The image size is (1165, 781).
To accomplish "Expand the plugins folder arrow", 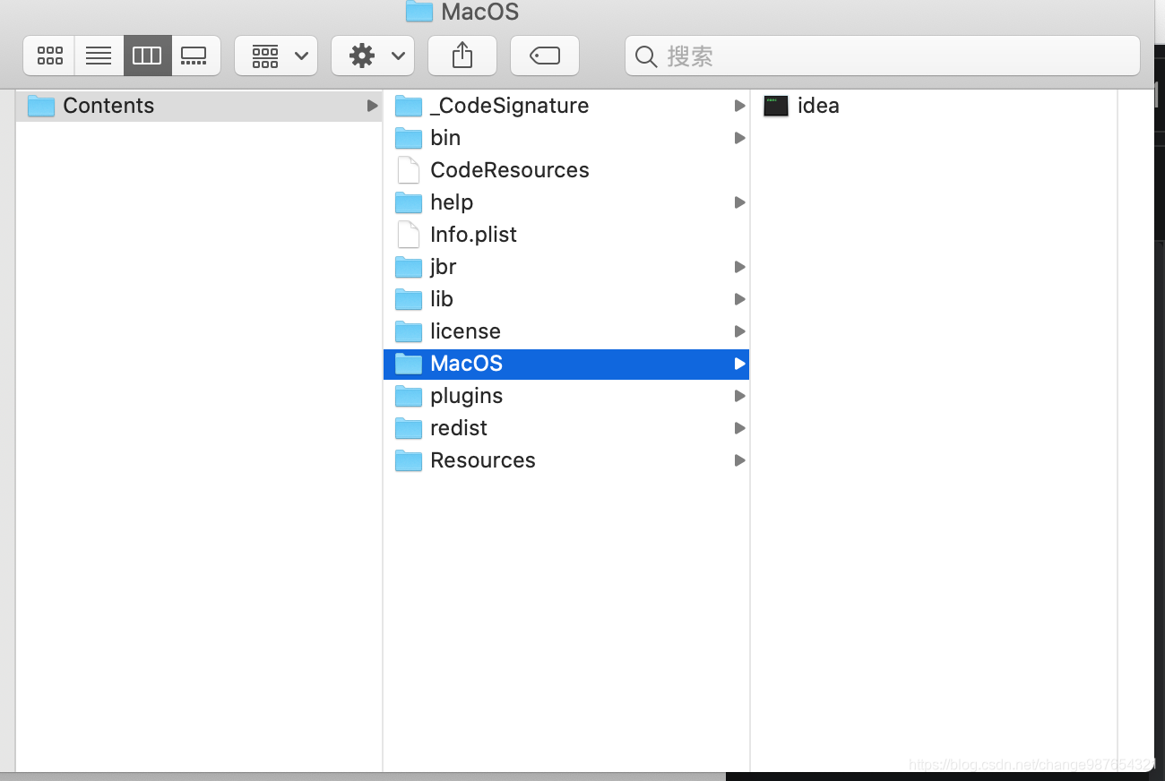I will coord(739,396).
